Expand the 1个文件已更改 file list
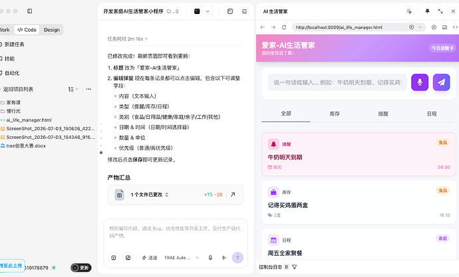Image resolution: width=459 pixels, height=277 pixels. 150,195
